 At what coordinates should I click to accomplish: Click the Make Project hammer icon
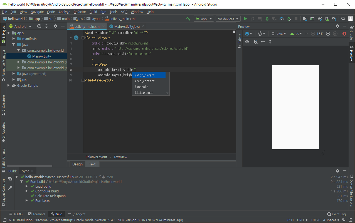pos(188,19)
